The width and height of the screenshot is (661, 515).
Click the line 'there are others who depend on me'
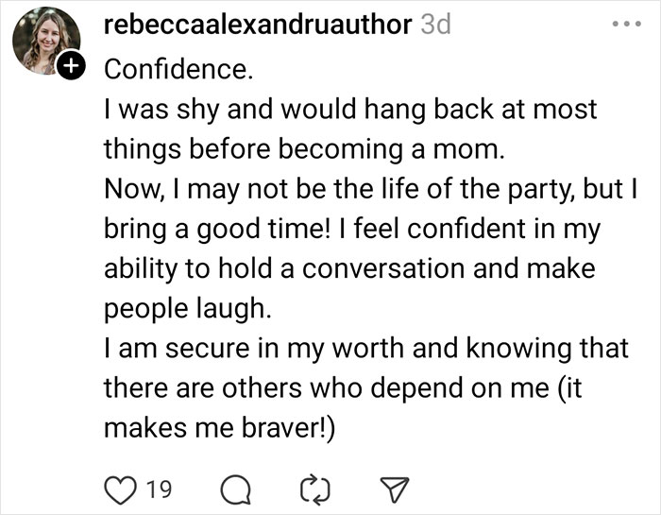[350, 387]
